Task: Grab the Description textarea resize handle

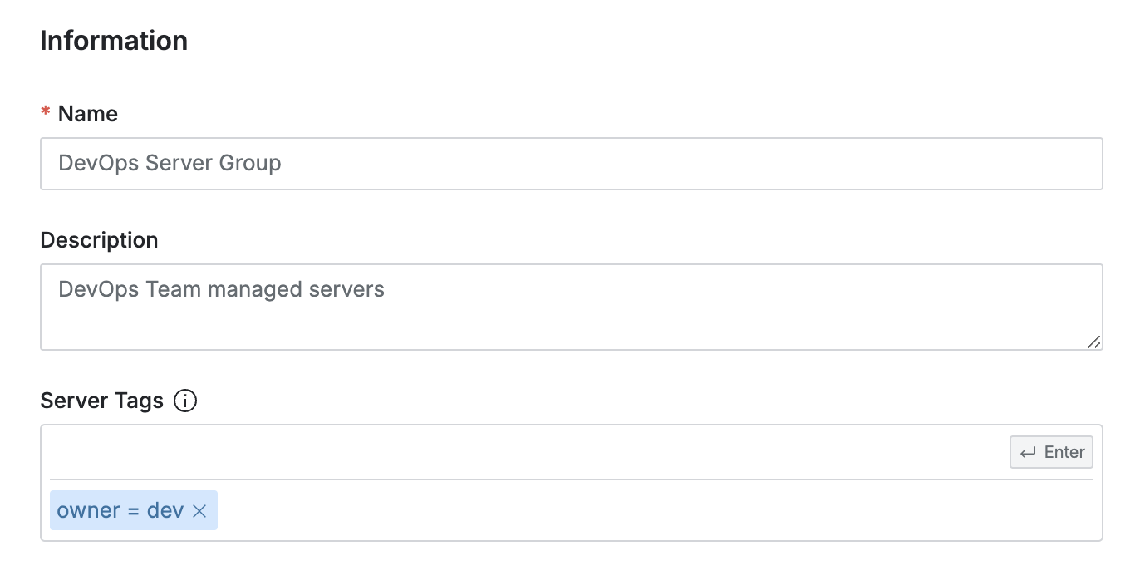Action: [1093, 342]
